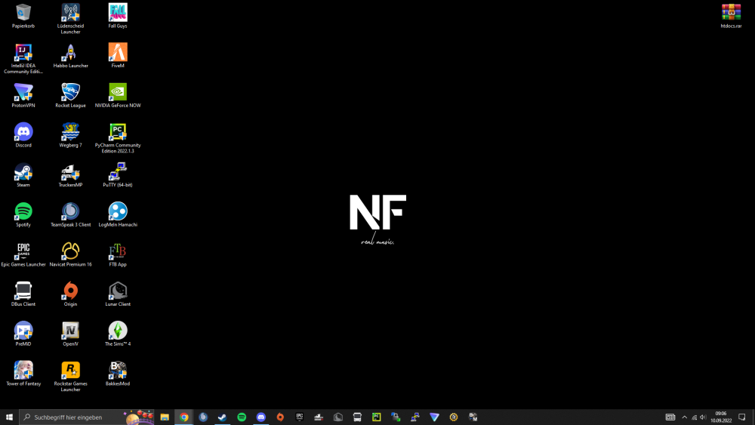Open File Explorer from the taskbar
This screenshot has height=425, width=755.
tap(164, 417)
